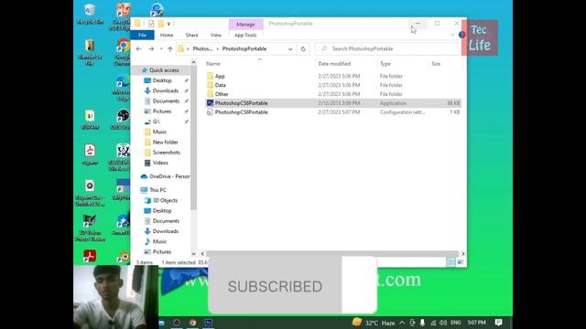586x329 pixels.
Task: Open Chrome from the taskbar
Action: [192, 323]
